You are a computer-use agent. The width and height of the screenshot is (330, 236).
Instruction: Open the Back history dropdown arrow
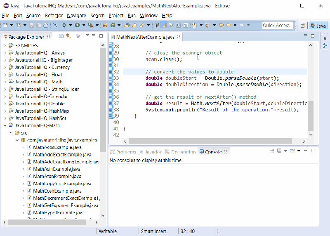pyautogui.click(x=235, y=25)
